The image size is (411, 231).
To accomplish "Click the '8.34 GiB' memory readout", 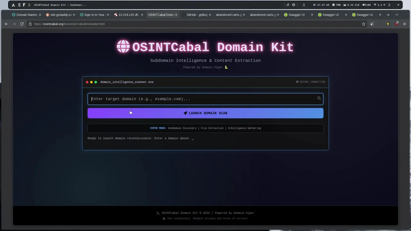I will pyautogui.click(x=353, y=5).
